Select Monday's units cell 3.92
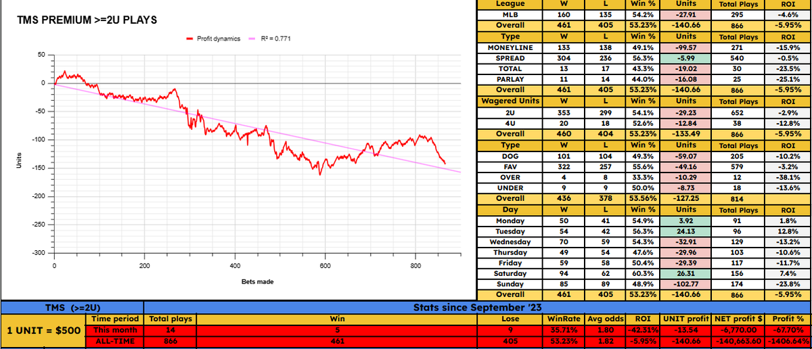This screenshot has height=349, width=812. (x=685, y=220)
